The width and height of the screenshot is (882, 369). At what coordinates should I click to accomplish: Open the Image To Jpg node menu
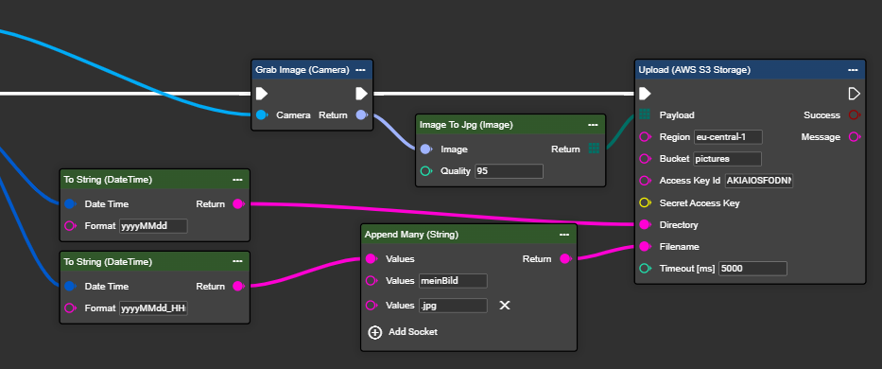coord(593,125)
